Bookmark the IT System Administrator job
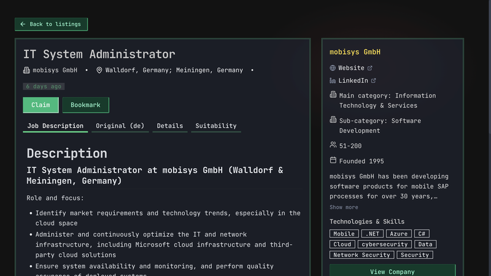 pos(85,105)
